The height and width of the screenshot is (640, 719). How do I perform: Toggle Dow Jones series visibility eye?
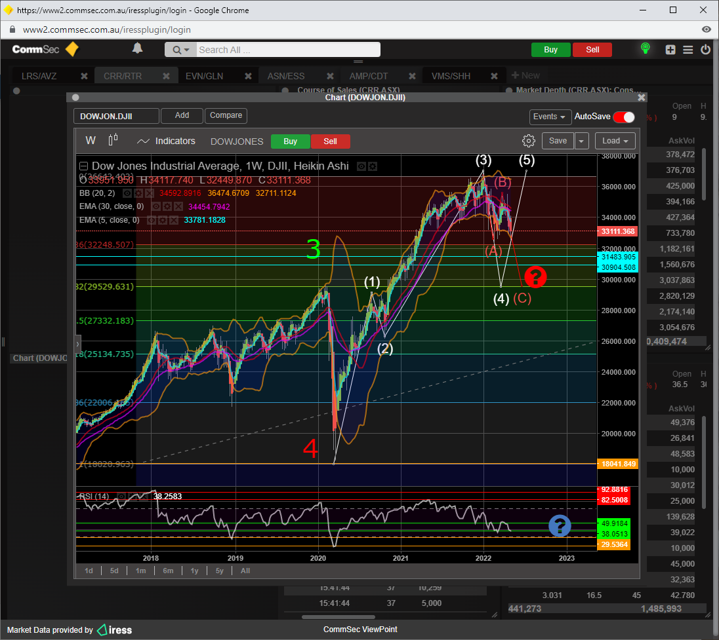[x=361, y=166]
